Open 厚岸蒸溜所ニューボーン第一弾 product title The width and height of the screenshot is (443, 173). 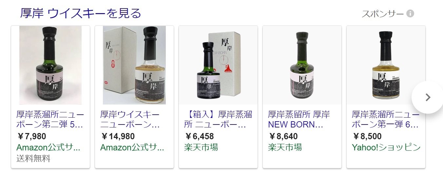click(x=386, y=120)
